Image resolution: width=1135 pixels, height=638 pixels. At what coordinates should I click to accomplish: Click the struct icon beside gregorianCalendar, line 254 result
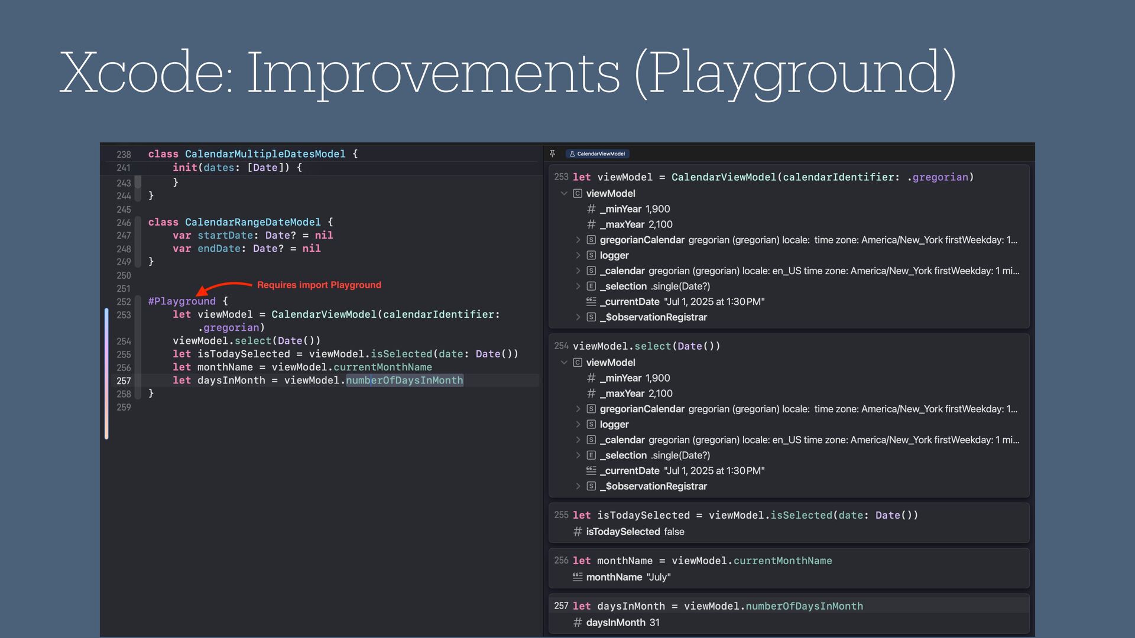click(591, 409)
